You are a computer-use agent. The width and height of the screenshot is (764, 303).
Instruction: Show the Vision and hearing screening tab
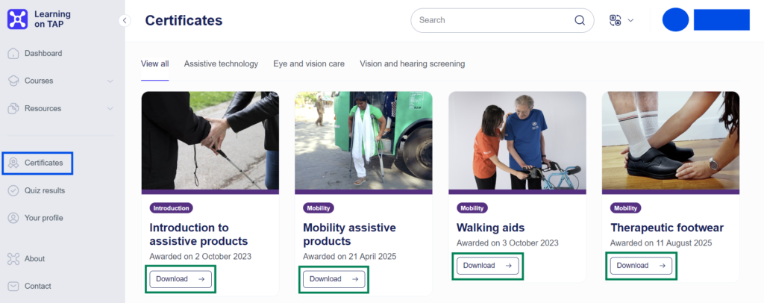(412, 64)
